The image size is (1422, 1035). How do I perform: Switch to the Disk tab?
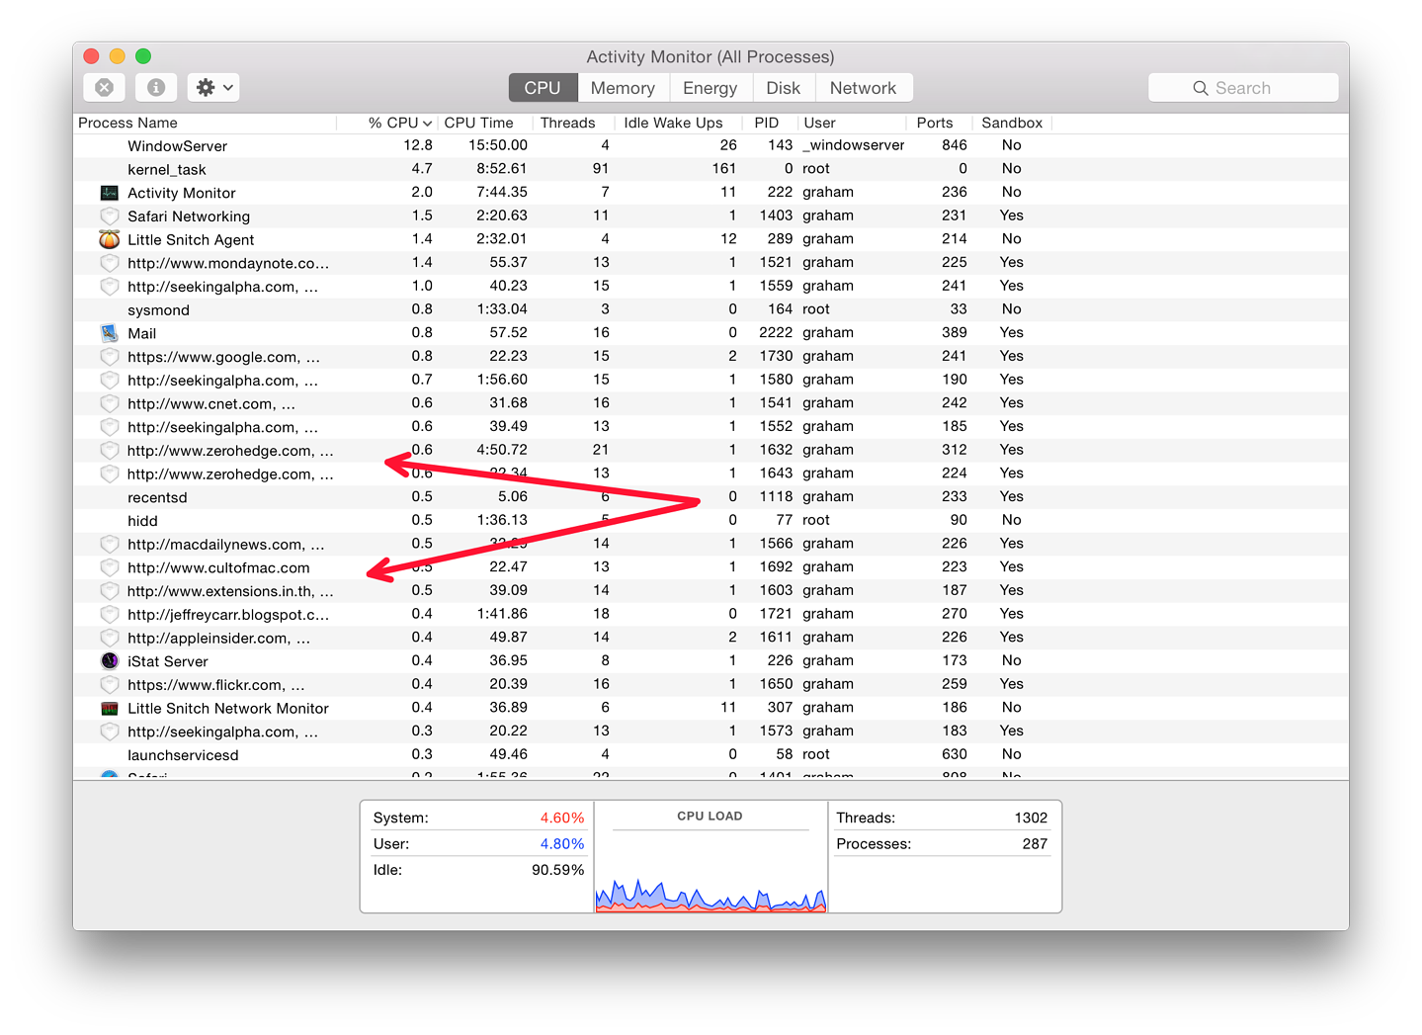click(783, 88)
